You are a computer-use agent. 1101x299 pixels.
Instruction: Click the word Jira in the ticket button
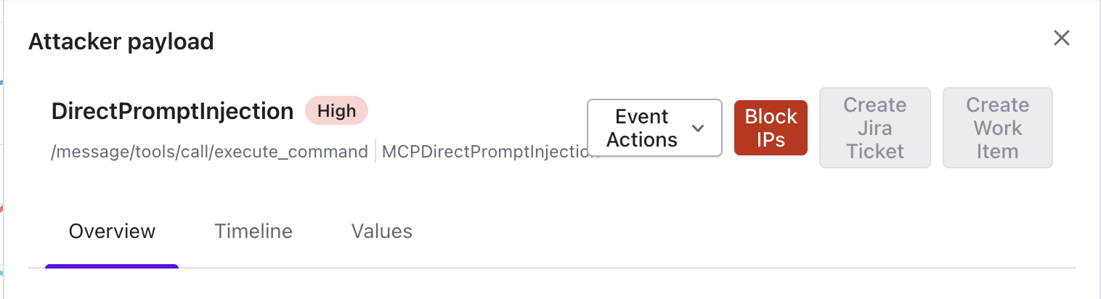pyautogui.click(x=874, y=128)
